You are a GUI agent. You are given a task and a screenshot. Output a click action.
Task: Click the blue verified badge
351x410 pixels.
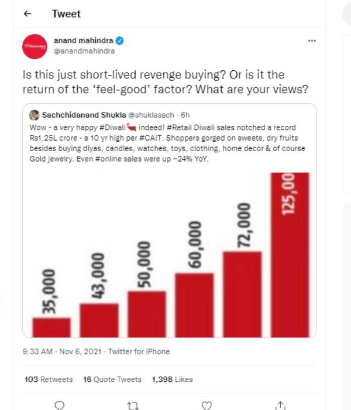[119, 41]
